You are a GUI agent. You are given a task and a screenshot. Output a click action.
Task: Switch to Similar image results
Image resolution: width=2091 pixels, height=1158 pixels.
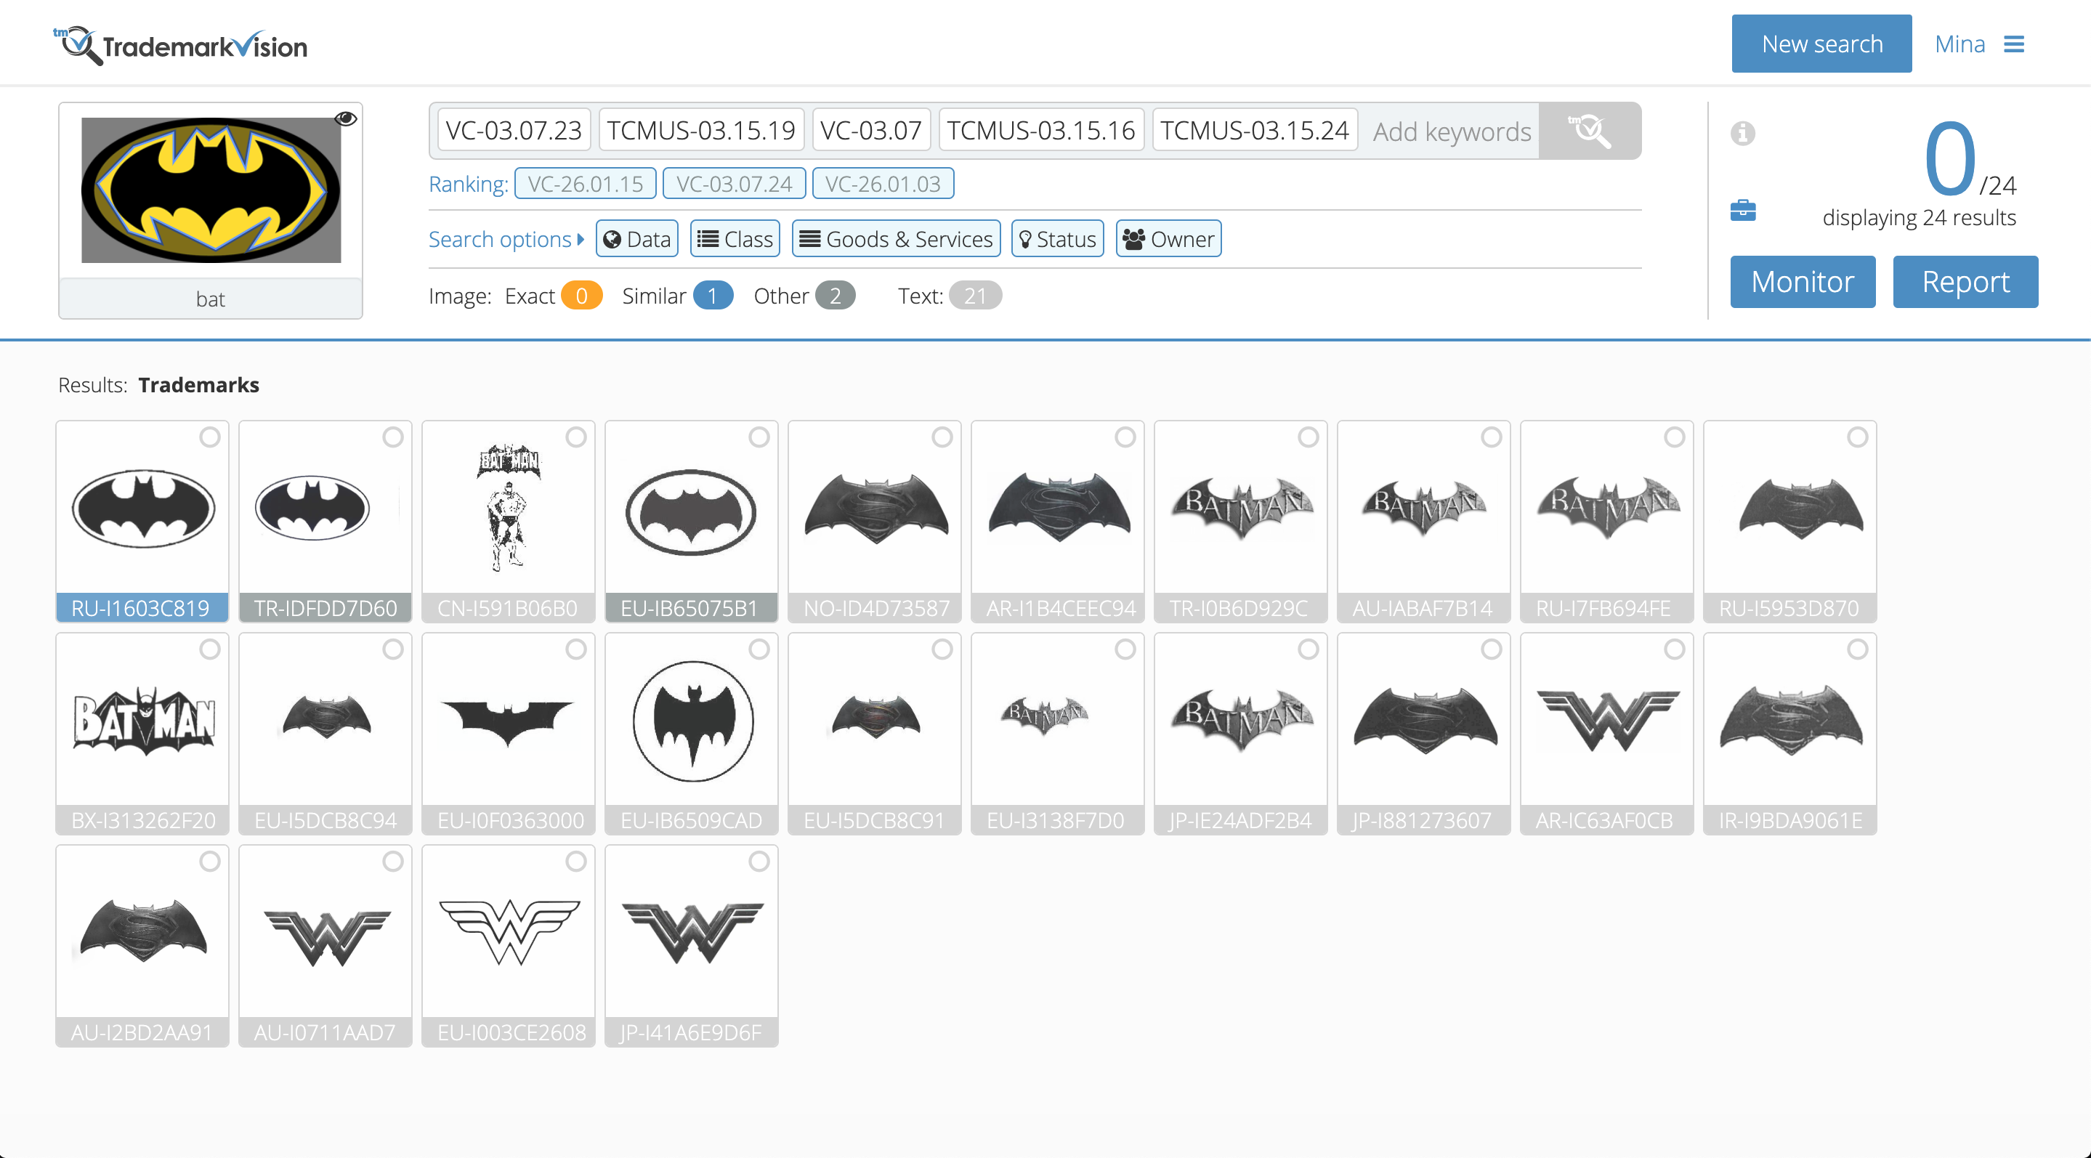click(712, 296)
